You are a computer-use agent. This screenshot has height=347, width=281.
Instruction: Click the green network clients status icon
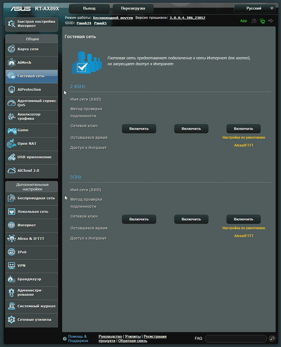[262, 21]
